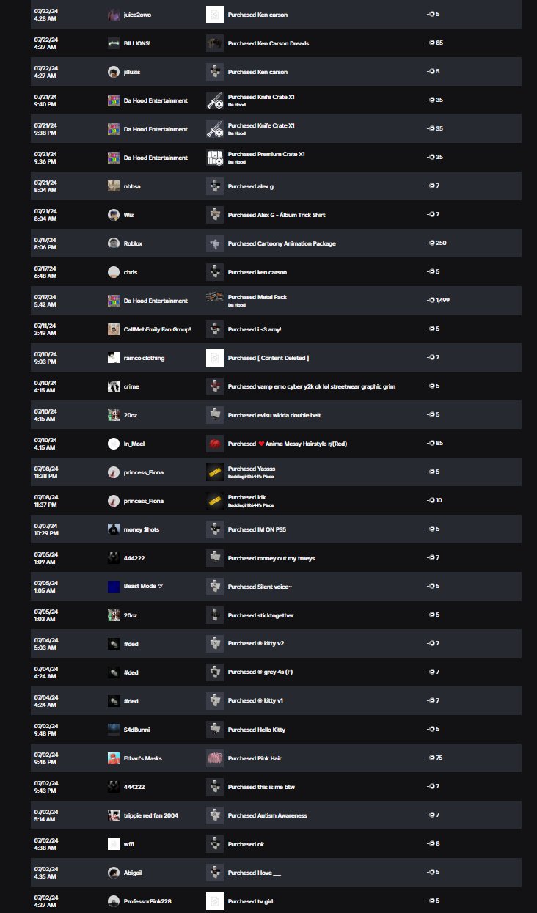Select the 1,499 Robux Metal Pack amount
The image size is (537, 913).
click(436, 301)
